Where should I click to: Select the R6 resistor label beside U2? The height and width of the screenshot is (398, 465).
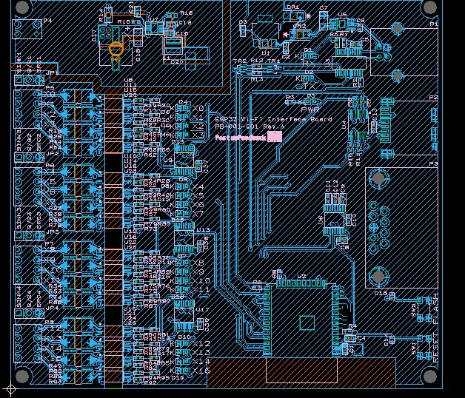[x=257, y=283]
